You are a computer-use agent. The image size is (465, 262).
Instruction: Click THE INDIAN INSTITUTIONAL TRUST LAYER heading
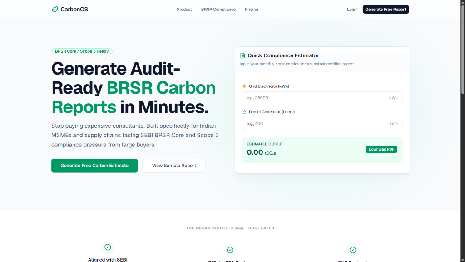(230, 228)
